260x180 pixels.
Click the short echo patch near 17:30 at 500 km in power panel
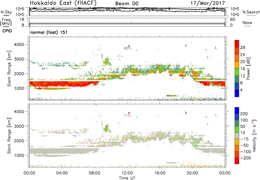pos(172,96)
